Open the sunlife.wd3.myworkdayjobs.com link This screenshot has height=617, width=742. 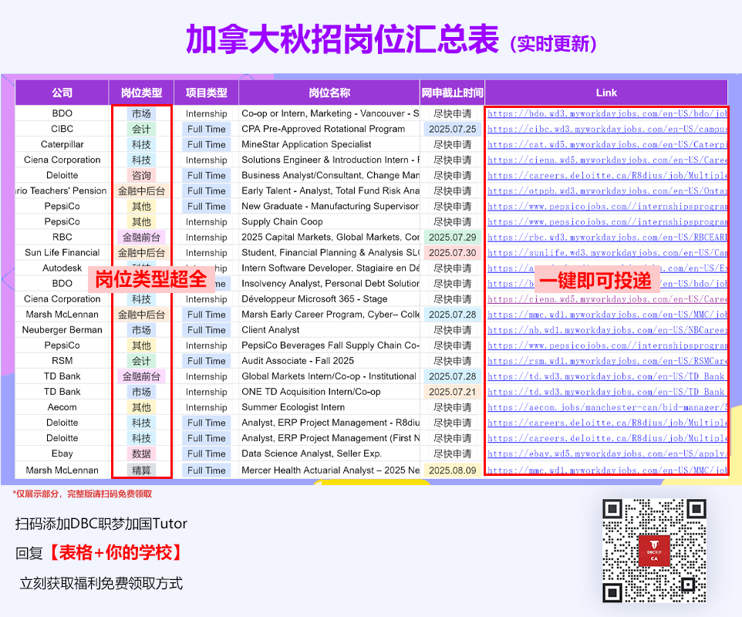(x=607, y=253)
